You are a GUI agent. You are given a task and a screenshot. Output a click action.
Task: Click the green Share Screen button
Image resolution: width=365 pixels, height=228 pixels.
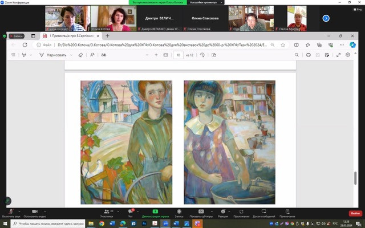point(155,212)
